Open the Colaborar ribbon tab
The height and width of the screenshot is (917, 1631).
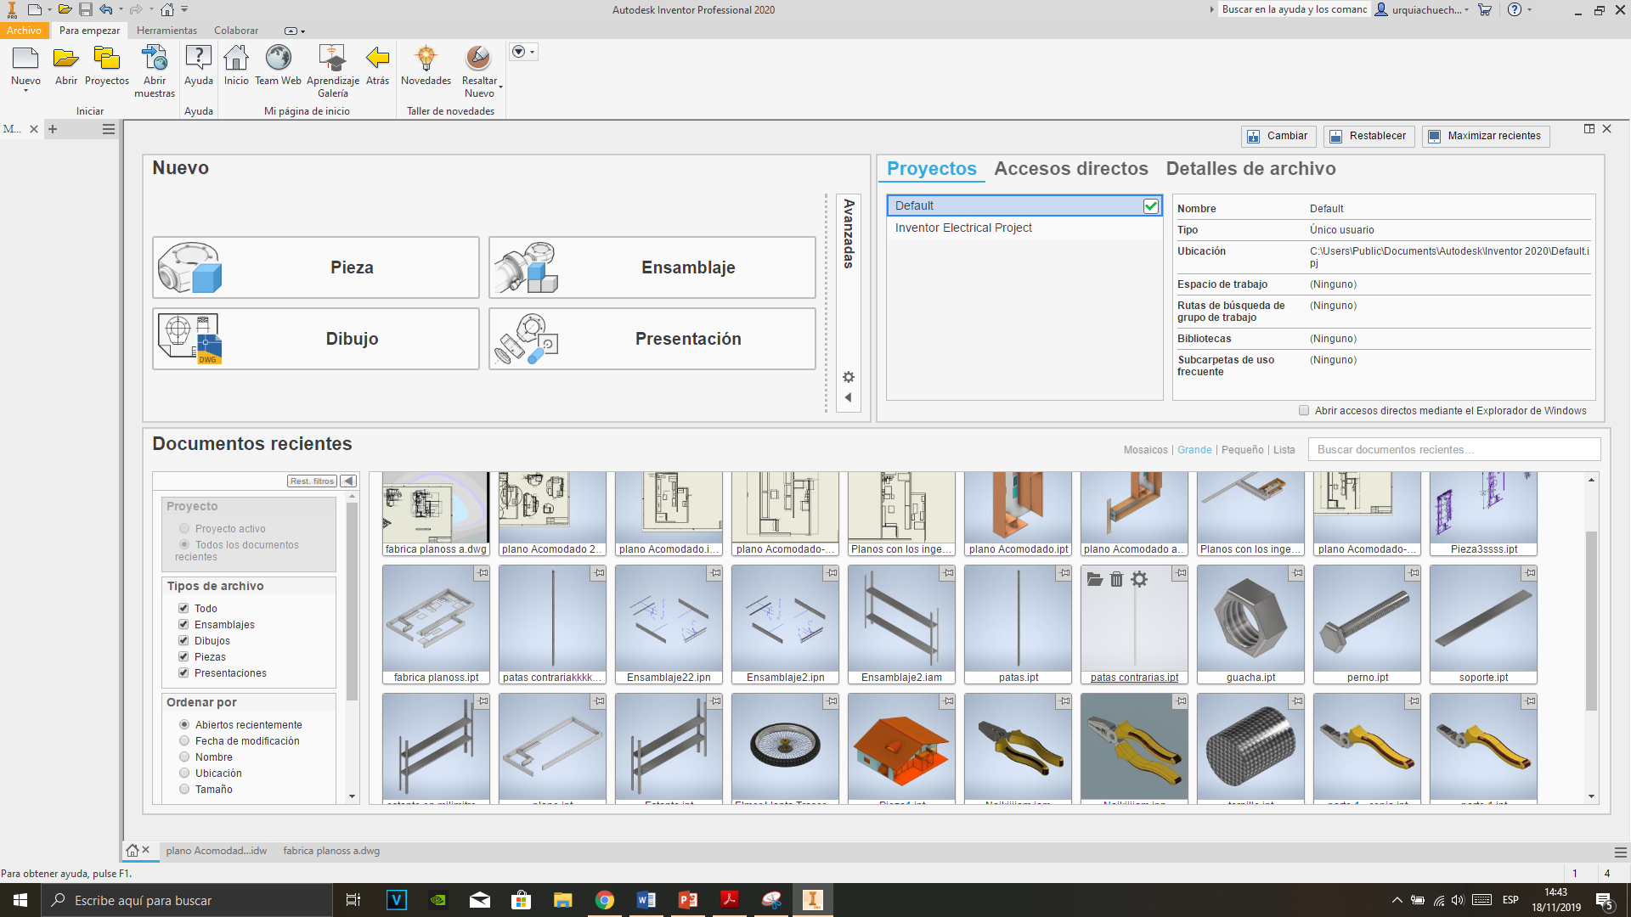pyautogui.click(x=236, y=31)
